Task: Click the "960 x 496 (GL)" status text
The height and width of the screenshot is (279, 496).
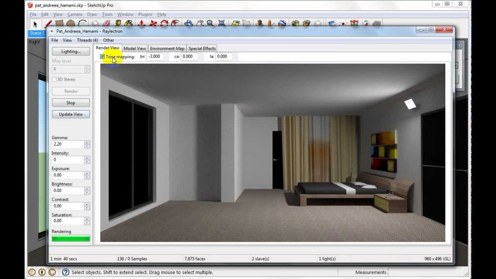Action: point(437,259)
